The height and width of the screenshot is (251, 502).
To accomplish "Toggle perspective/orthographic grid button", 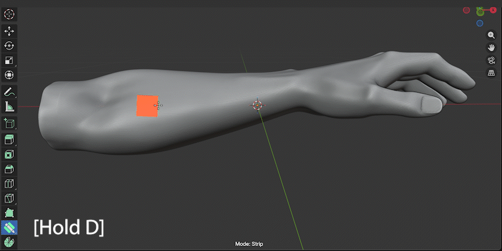I will pyautogui.click(x=491, y=73).
